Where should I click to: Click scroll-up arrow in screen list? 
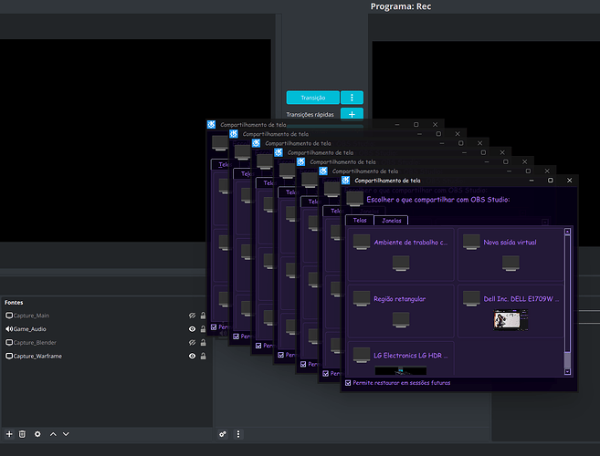point(567,232)
